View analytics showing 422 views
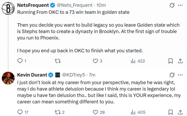Viewport: 187px width, 116px height. tap(133, 61)
